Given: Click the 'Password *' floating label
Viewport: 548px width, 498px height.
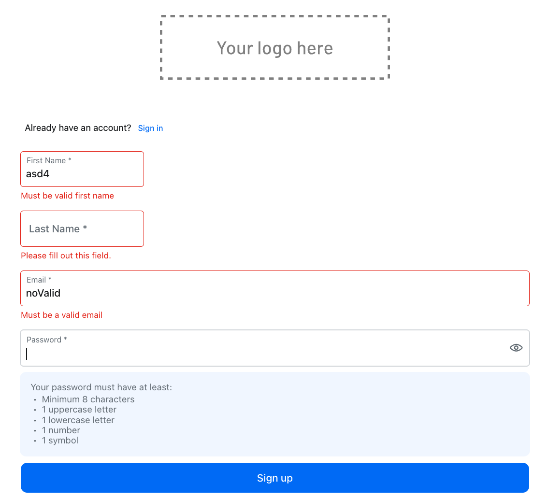Looking at the screenshot, I should (x=47, y=340).
